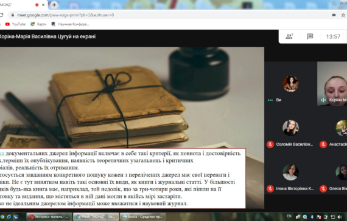Open a new browser tab
The height and width of the screenshot is (221, 347).
click(x=54, y=5)
